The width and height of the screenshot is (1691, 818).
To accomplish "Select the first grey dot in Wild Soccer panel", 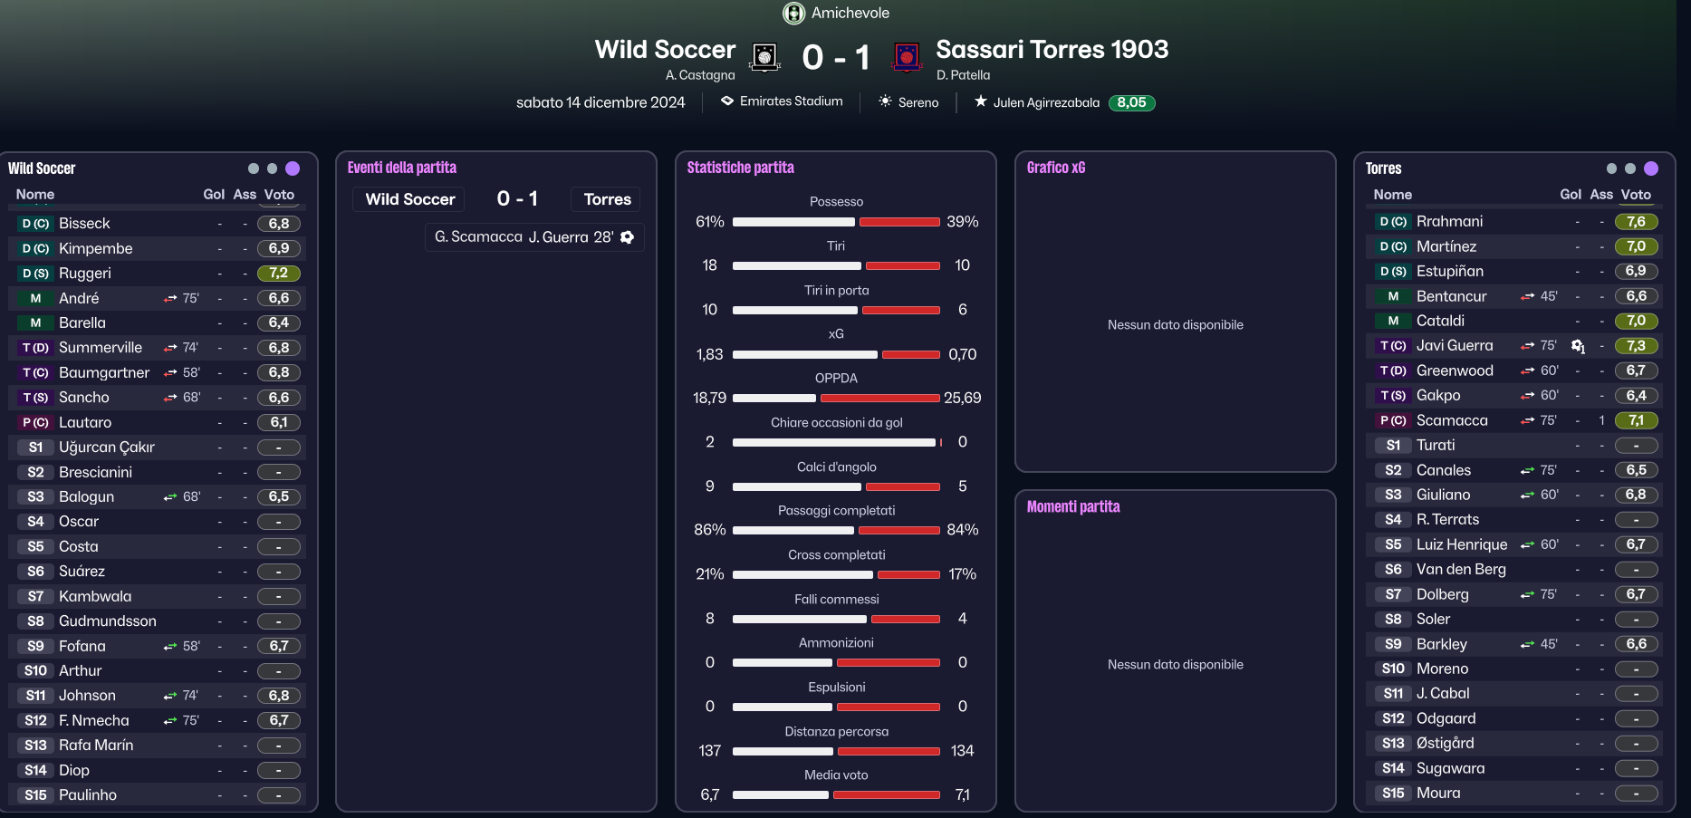I will [x=254, y=168].
